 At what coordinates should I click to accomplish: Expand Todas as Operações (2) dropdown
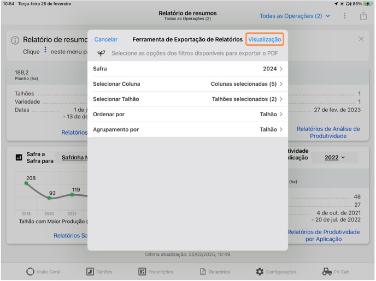tap(295, 16)
